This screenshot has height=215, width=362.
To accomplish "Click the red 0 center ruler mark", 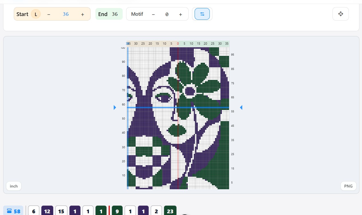I will tap(178, 44).
